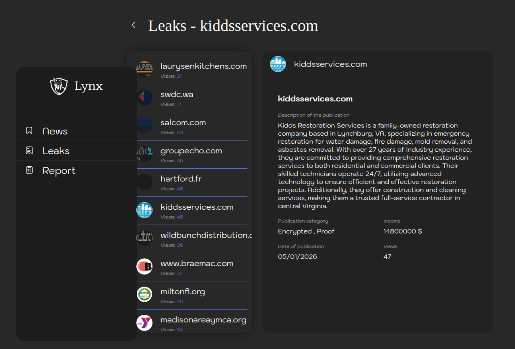Viewport: 515px width, 349px height.
Task: Click the YMCA logo in the list
Action: pyautogui.click(x=144, y=323)
